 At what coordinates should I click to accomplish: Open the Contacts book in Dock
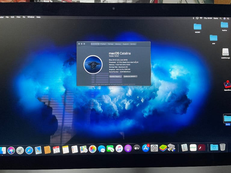pos(47,150)
